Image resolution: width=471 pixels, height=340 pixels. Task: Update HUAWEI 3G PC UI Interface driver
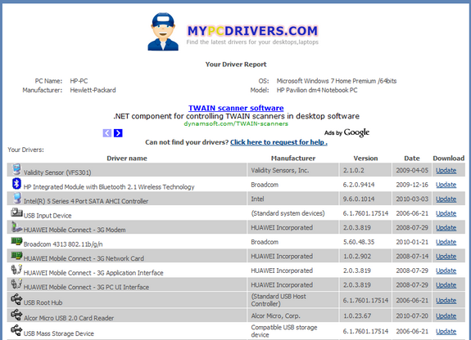point(446,285)
